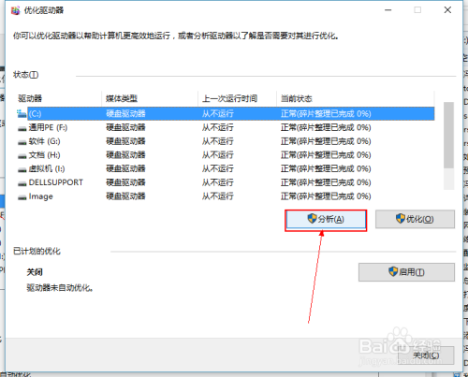Click 从不运行 cell in Image row
The width and height of the screenshot is (468, 377).
click(x=218, y=196)
